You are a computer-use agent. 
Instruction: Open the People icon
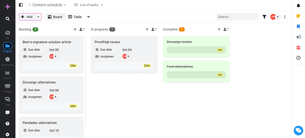click(x=7, y=86)
